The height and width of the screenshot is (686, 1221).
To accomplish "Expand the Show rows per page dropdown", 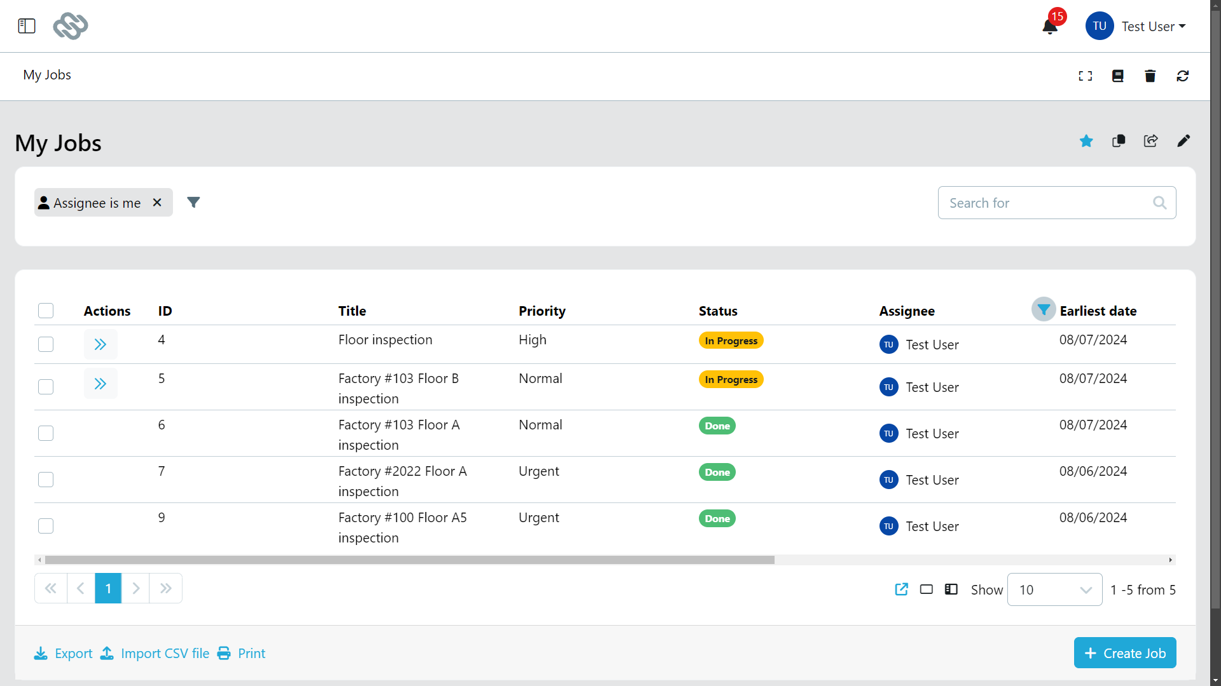I will (x=1055, y=589).
